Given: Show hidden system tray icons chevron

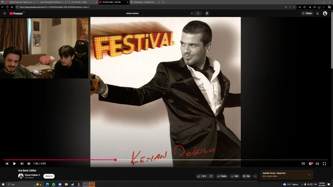Looking at the screenshot, I should pyautogui.click(x=302, y=184).
